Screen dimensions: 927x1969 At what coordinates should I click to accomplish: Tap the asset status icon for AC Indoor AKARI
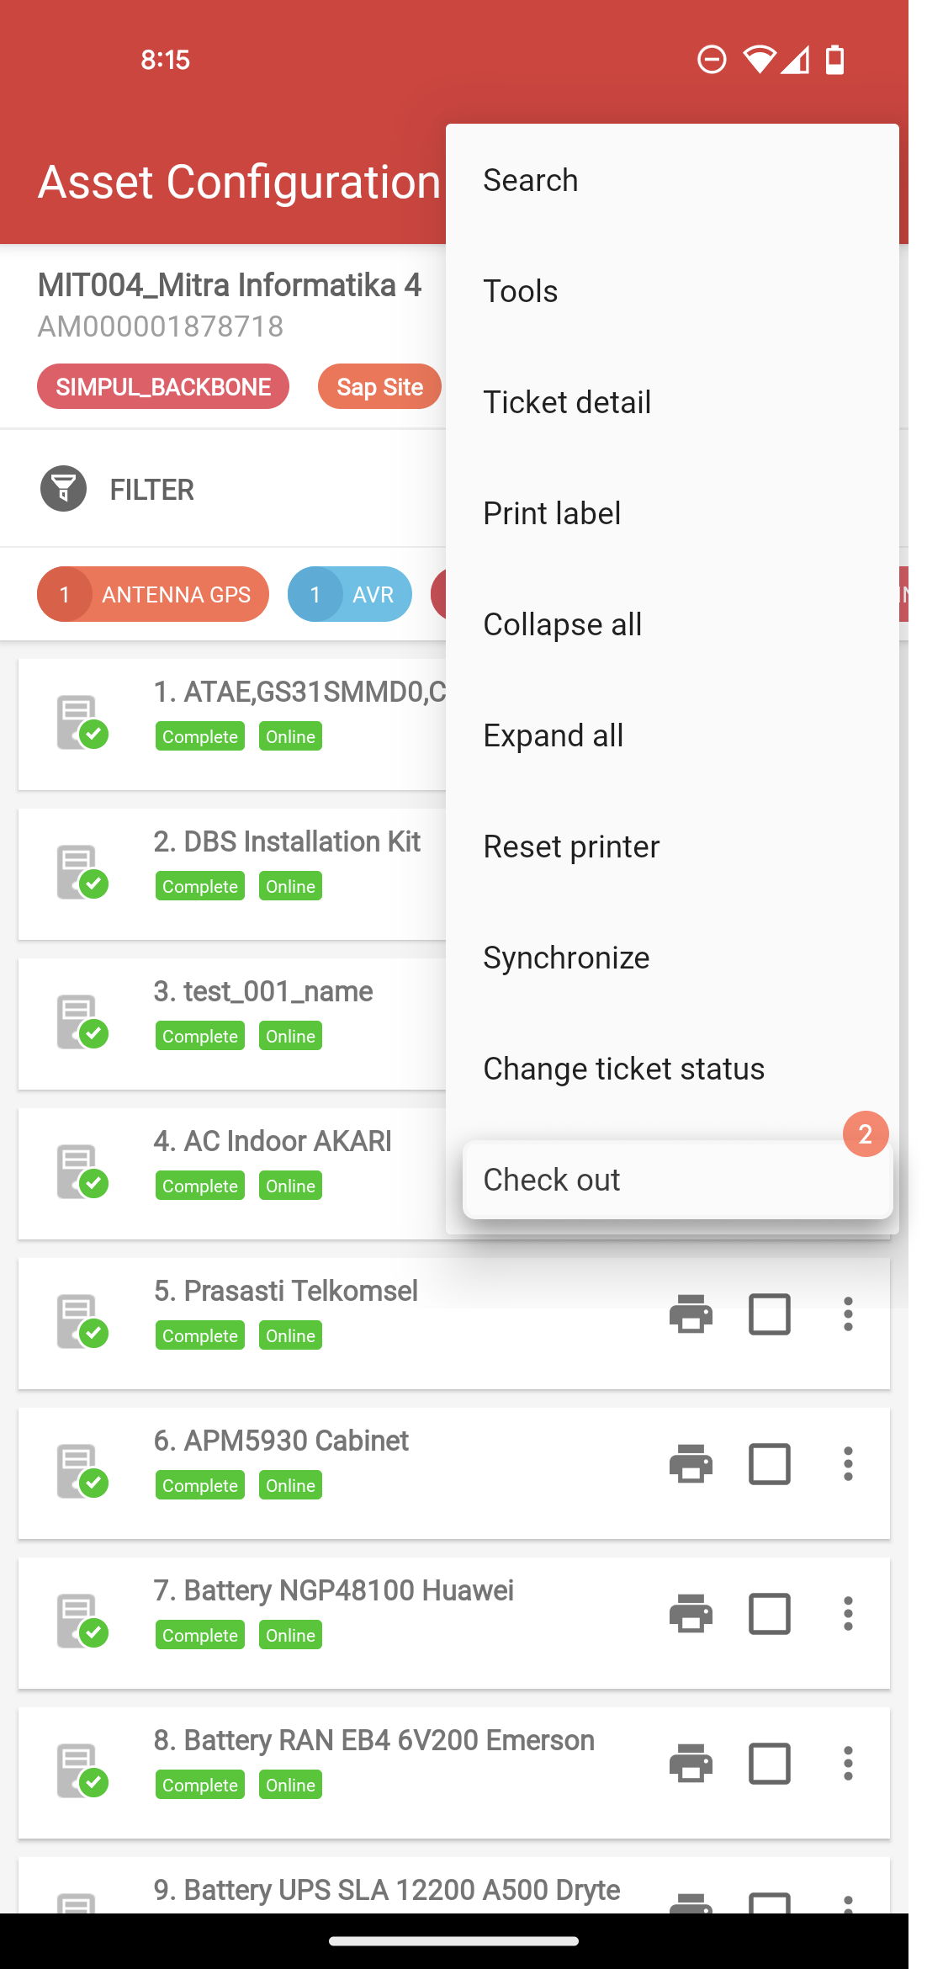82,1172
